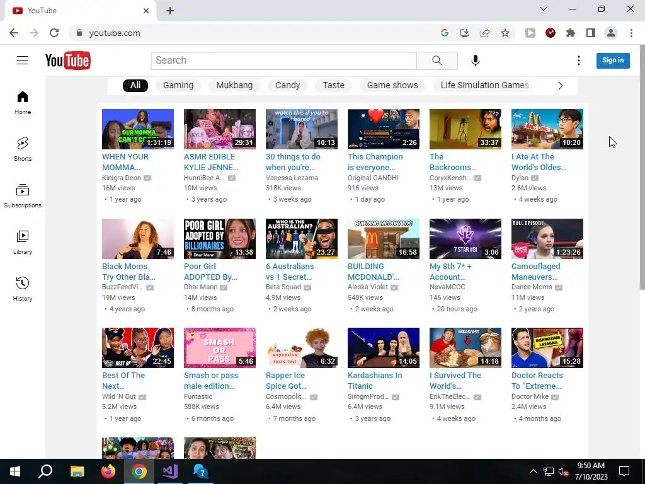Play the Dance Moms 1:23:26 thumbnail
This screenshot has height=484, width=645.
[x=547, y=239]
